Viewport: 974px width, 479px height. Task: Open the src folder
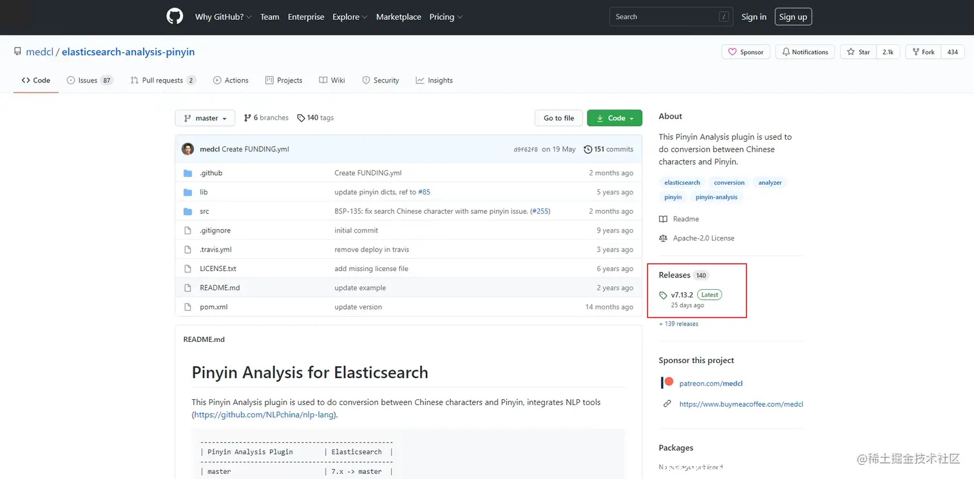click(x=204, y=211)
